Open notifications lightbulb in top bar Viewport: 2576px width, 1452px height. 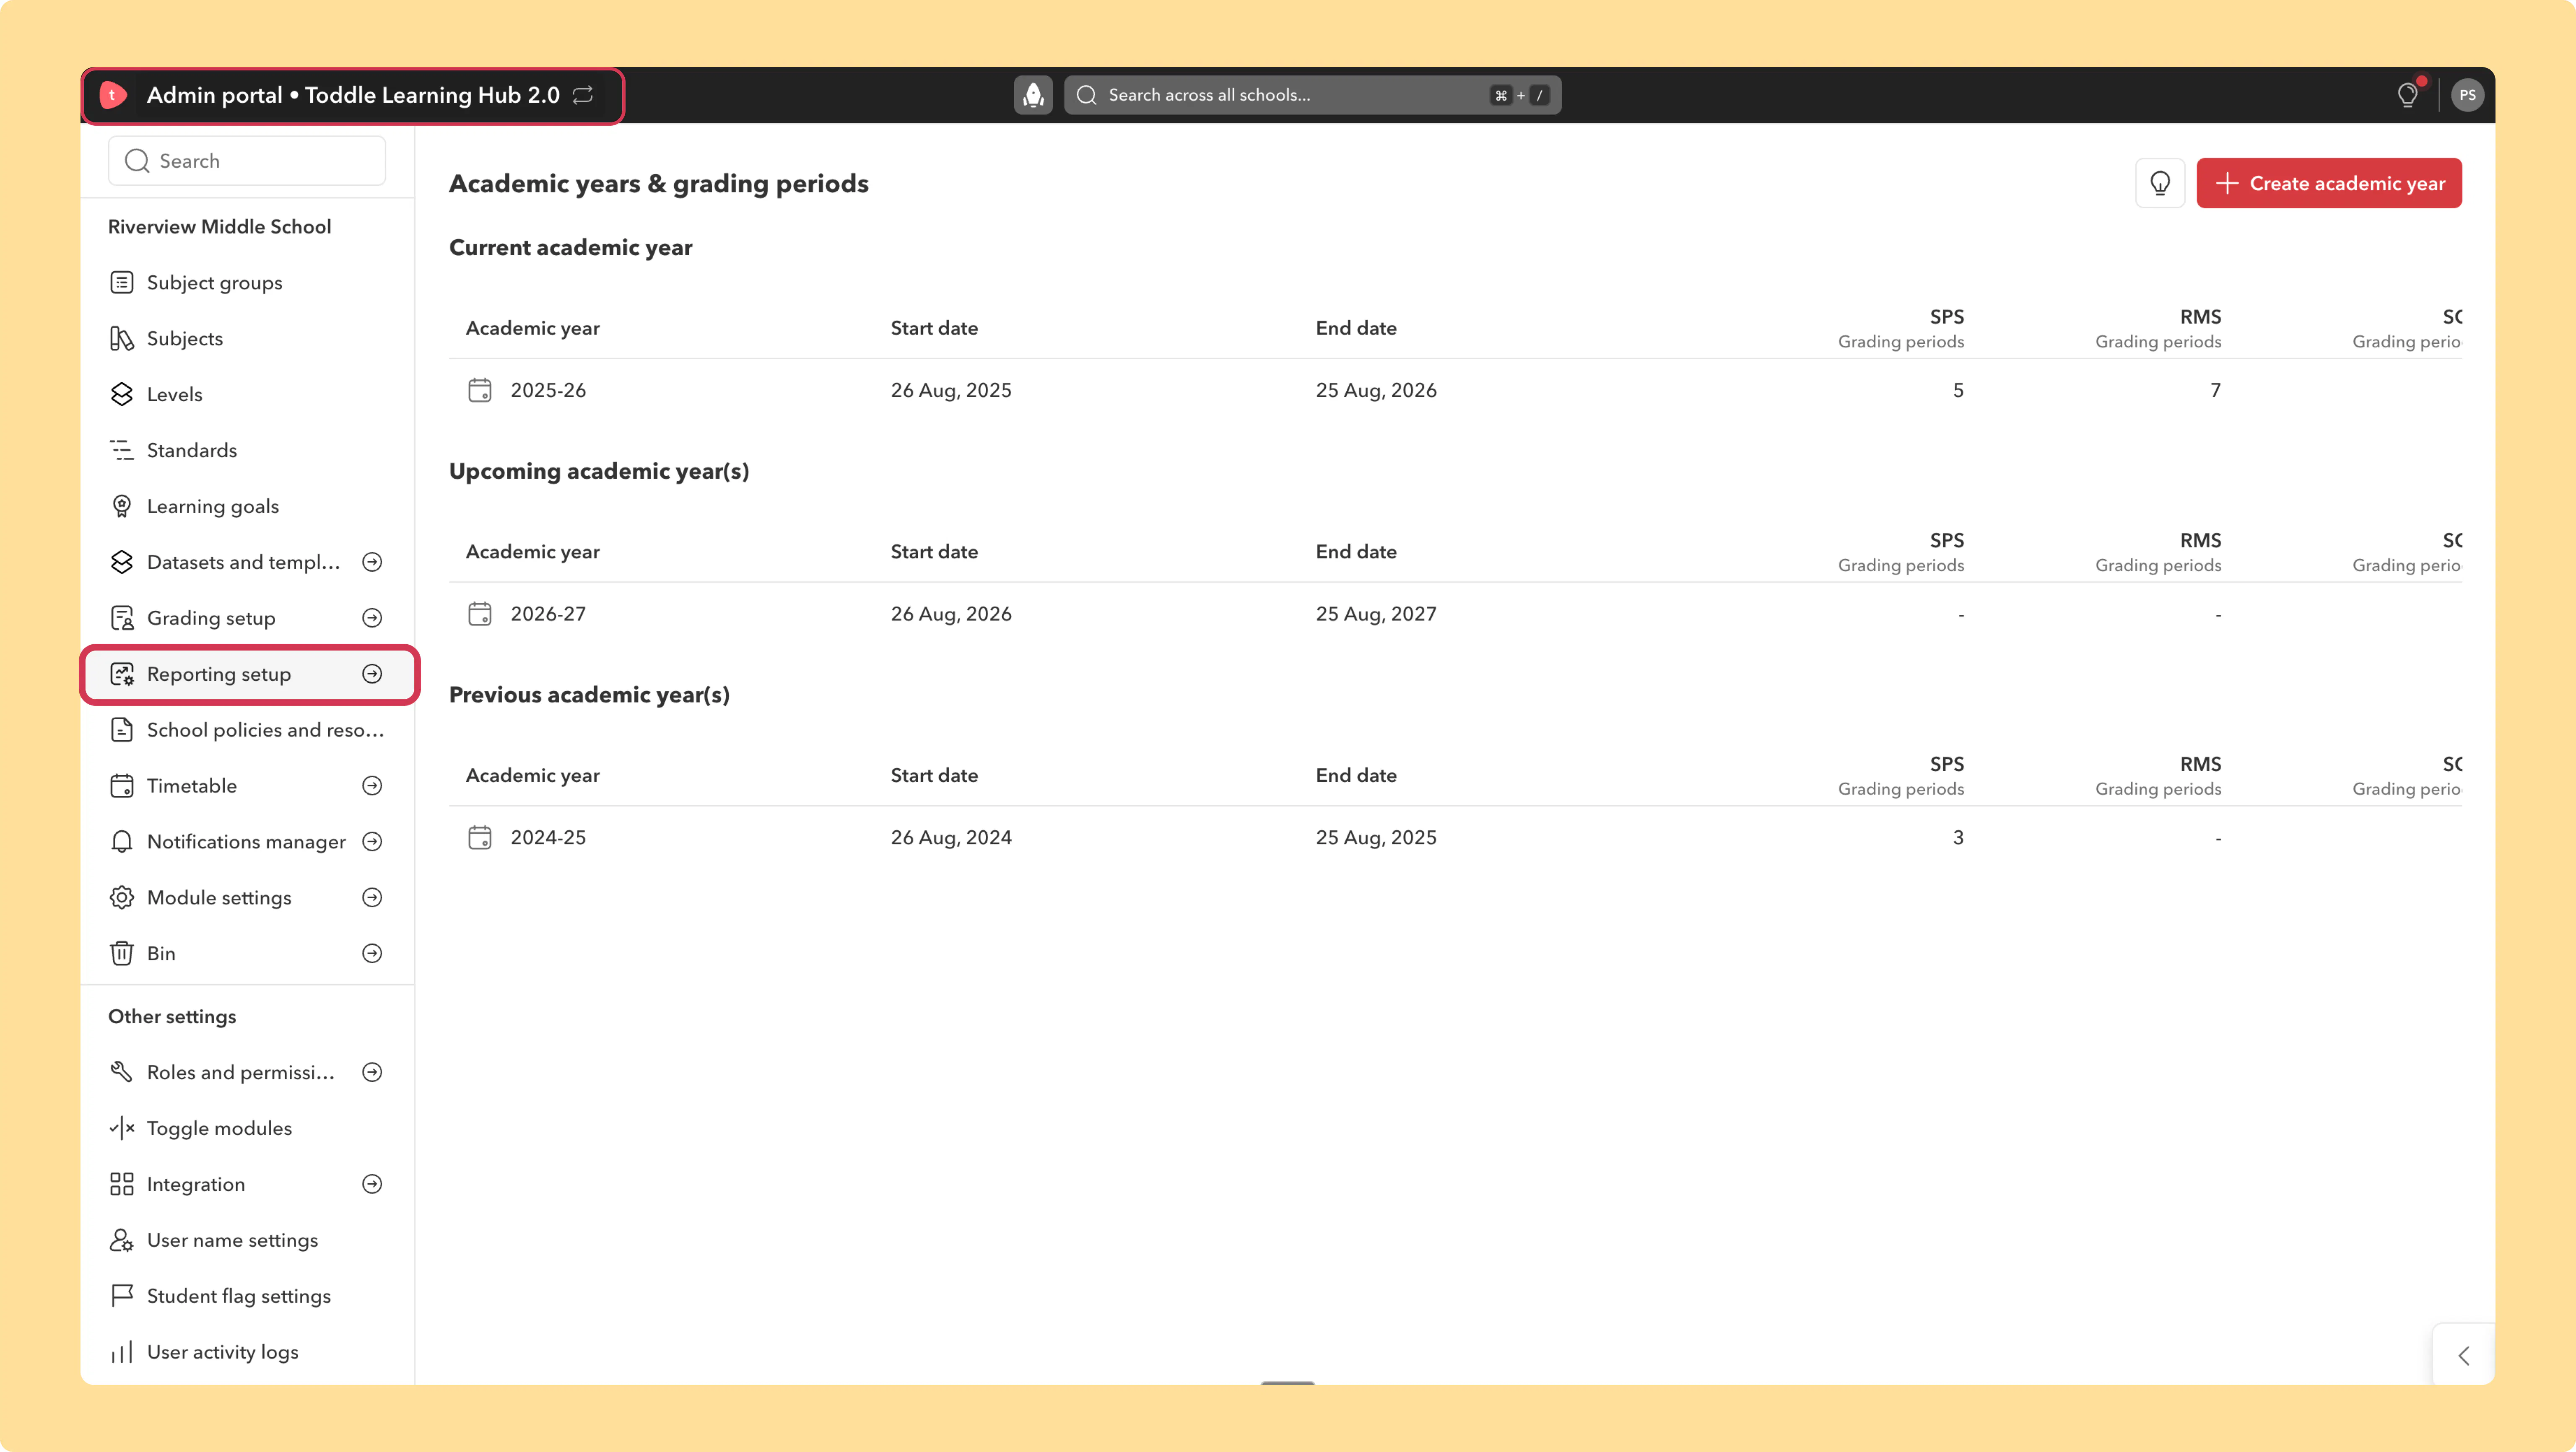[x=2408, y=95]
